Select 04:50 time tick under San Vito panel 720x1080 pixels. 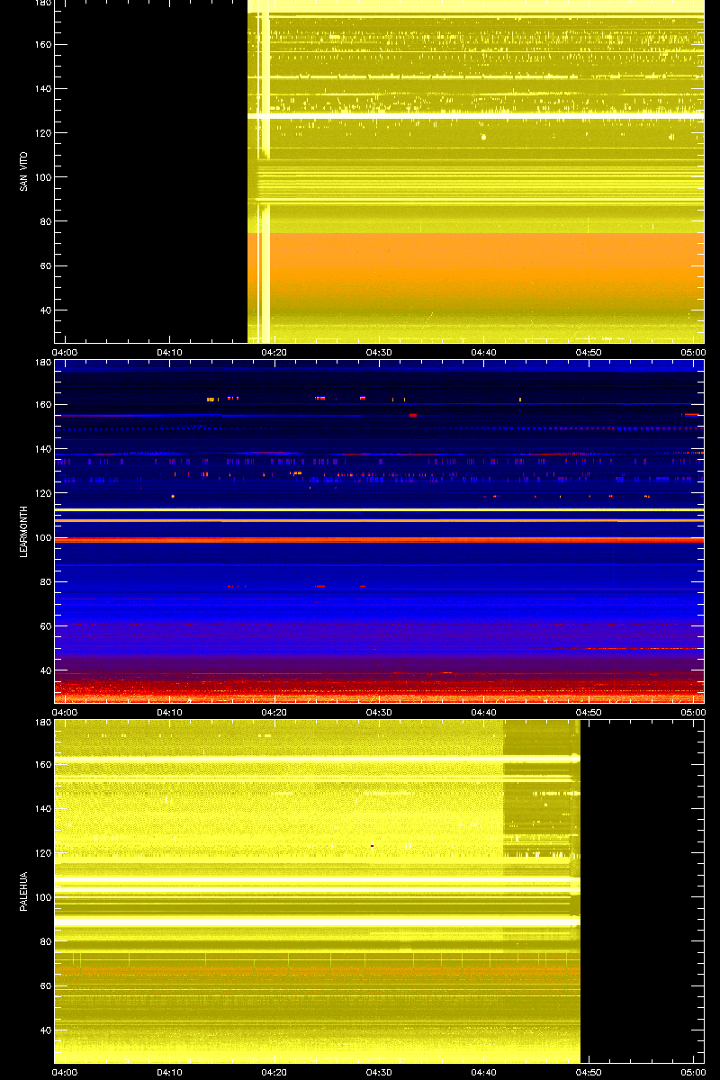coord(589,352)
